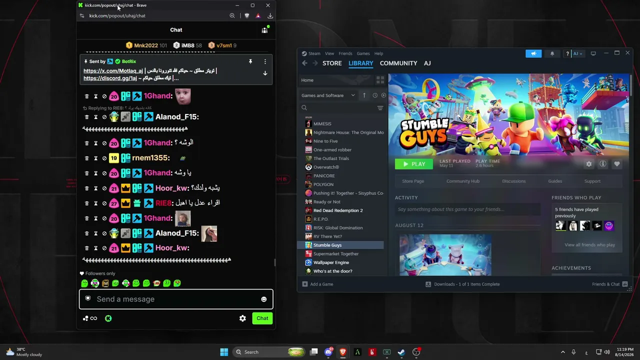Select Overwatch in the game list
The image size is (640, 360).
(326, 167)
